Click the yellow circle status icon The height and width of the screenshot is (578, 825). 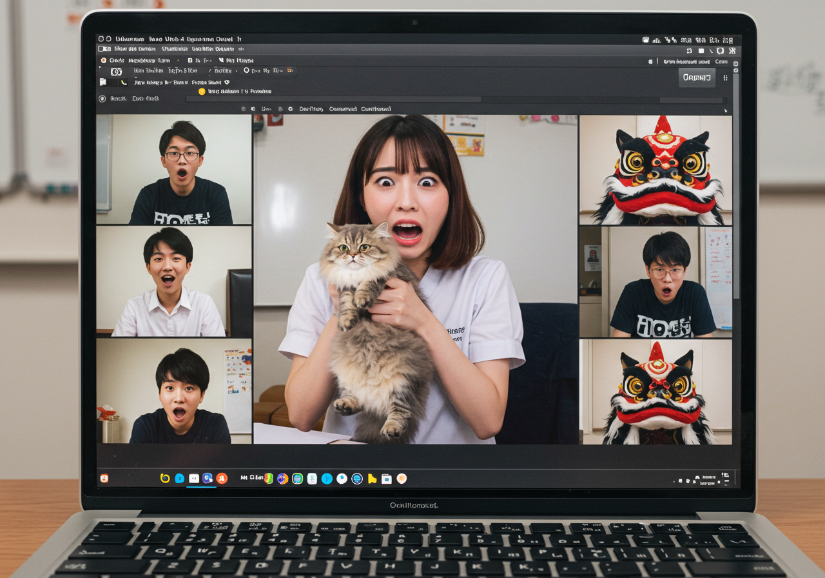202,92
